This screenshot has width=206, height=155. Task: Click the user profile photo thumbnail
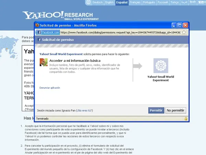(44, 62)
